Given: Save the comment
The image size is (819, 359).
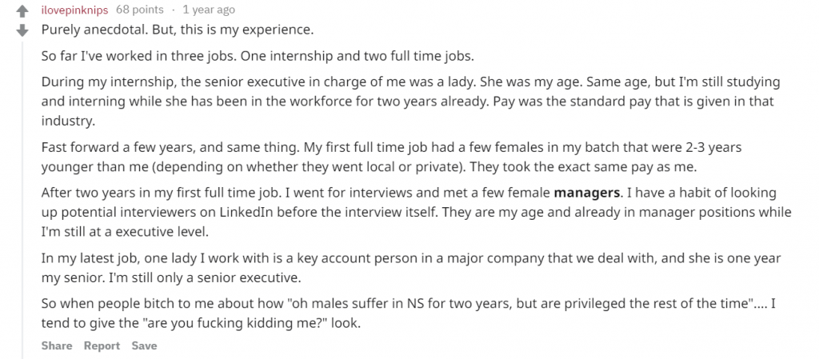Looking at the screenshot, I should coord(144,345).
